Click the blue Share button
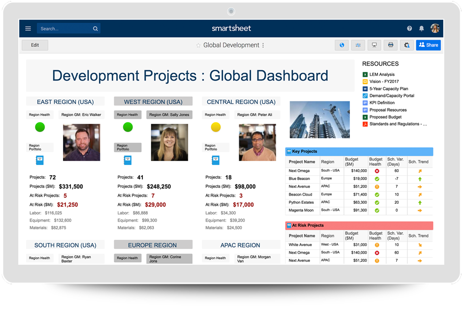The width and height of the screenshot is (463, 326). (x=428, y=45)
